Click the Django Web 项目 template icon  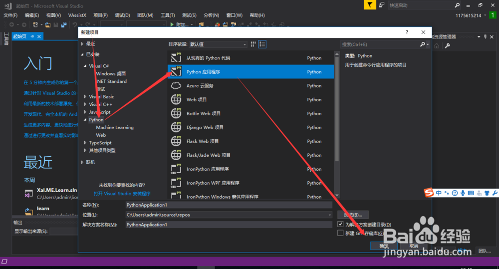coord(176,127)
